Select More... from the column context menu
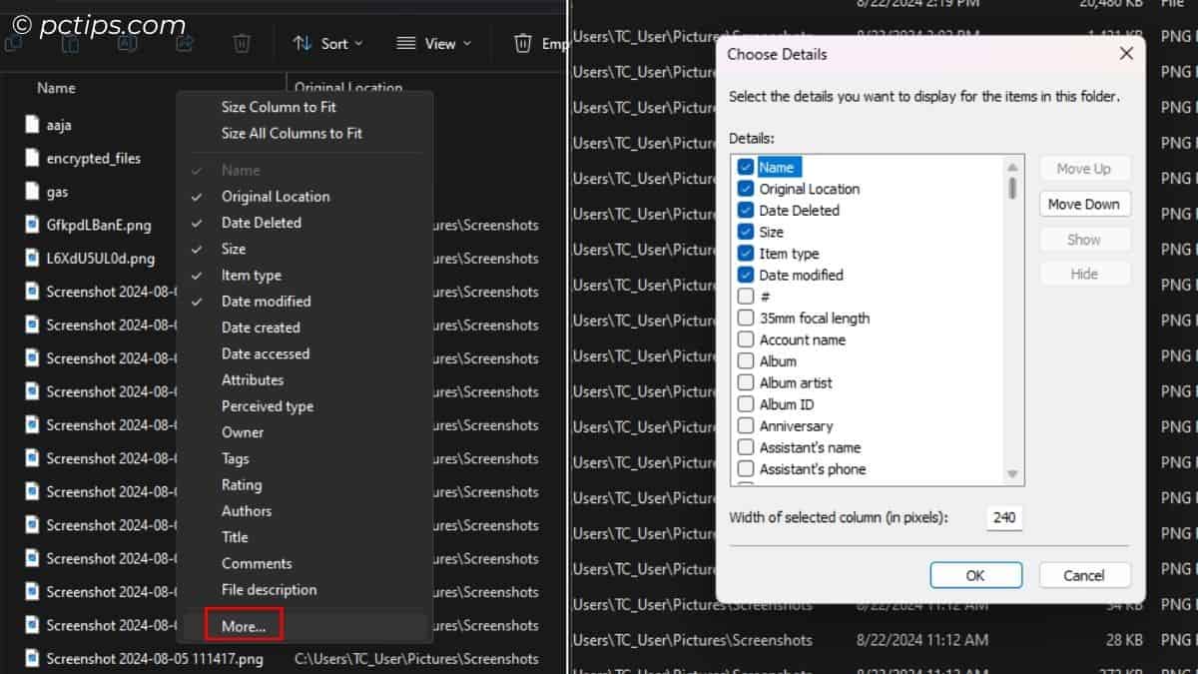 [243, 626]
